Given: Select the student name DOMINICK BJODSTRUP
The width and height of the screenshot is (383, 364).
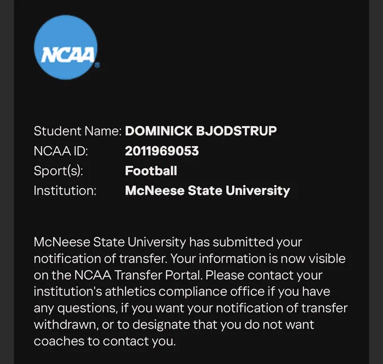Looking at the screenshot, I should (x=201, y=131).
